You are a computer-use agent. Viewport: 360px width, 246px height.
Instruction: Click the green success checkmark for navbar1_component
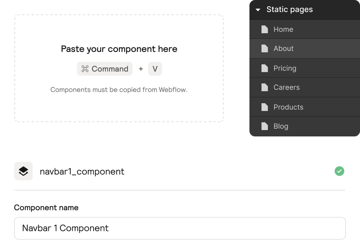pos(339,171)
